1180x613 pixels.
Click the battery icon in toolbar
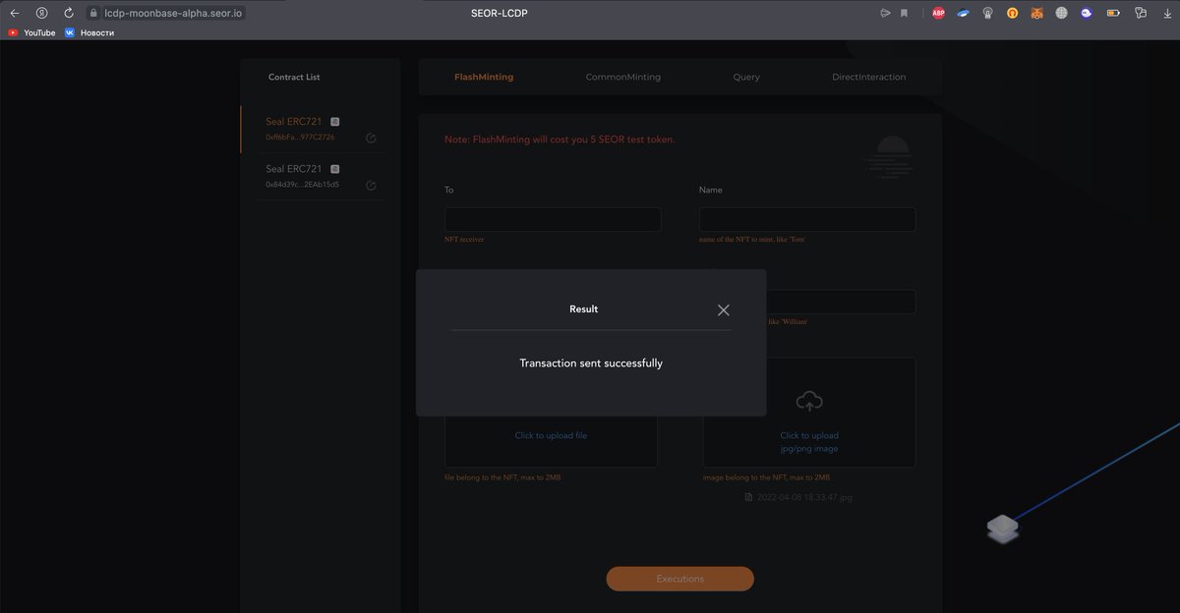tap(1114, 14)
